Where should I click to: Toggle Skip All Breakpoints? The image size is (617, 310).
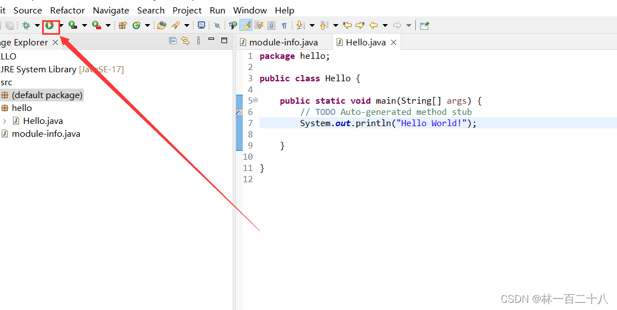pos(217,26)
